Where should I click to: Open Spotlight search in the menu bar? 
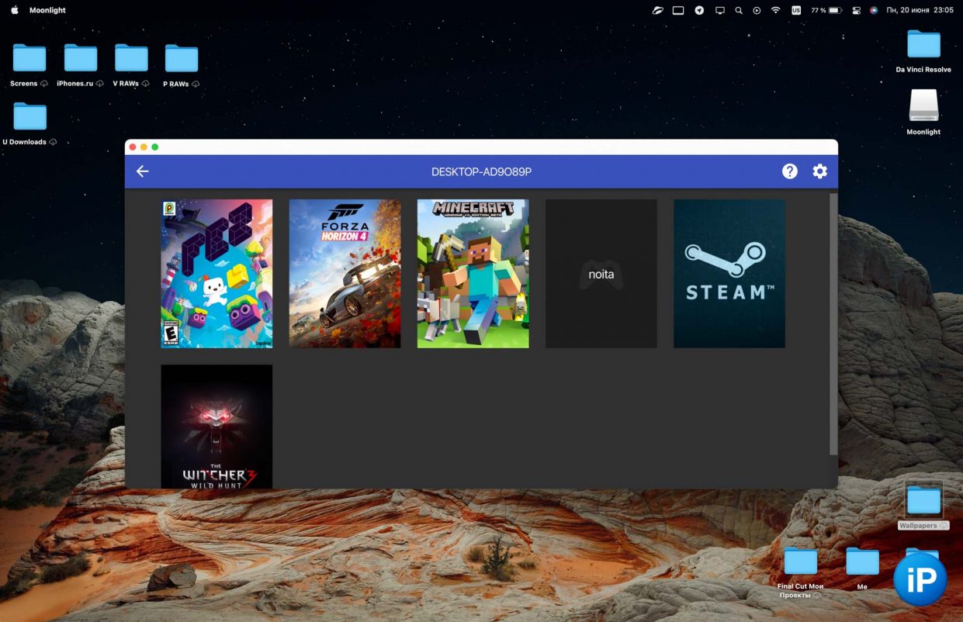(739, 10)
